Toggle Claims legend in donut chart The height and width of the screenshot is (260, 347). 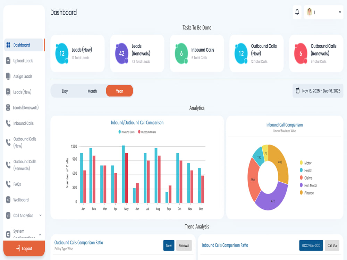coord(306,178)
